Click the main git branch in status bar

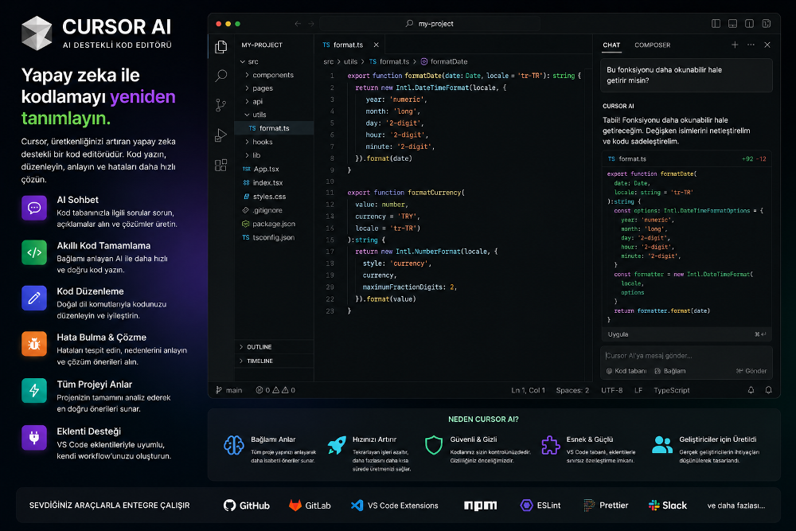pyautogui.click(x=229, y=390)
